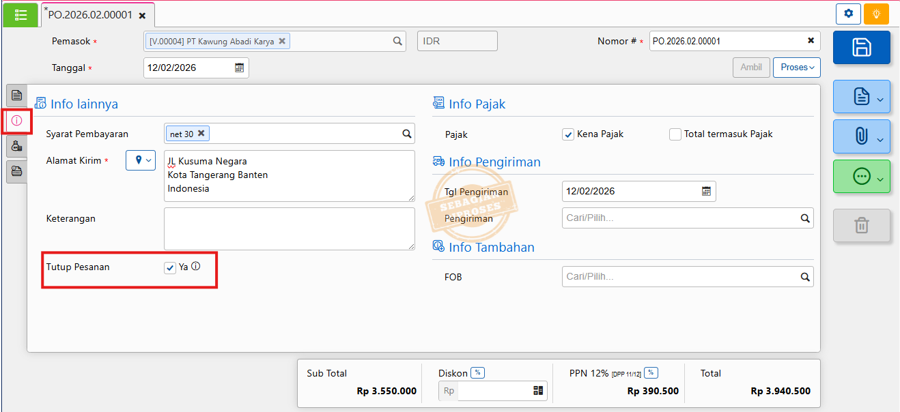Click search icon in Pemasok field
The image size is (900, 412).
(397, 41)
